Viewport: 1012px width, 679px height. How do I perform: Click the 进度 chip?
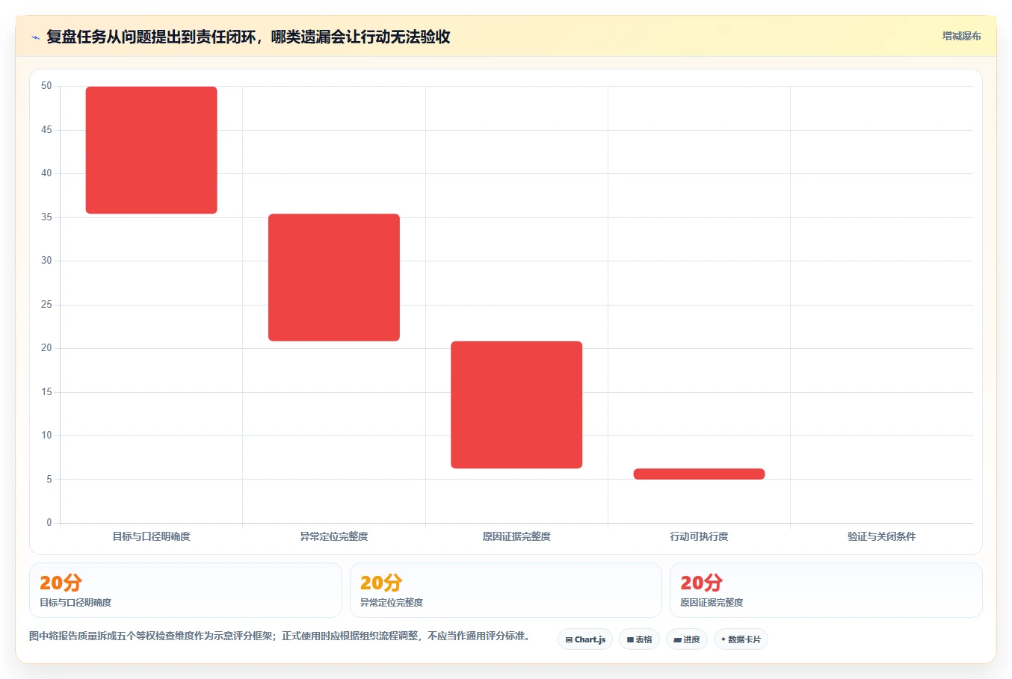coord(687,639)
